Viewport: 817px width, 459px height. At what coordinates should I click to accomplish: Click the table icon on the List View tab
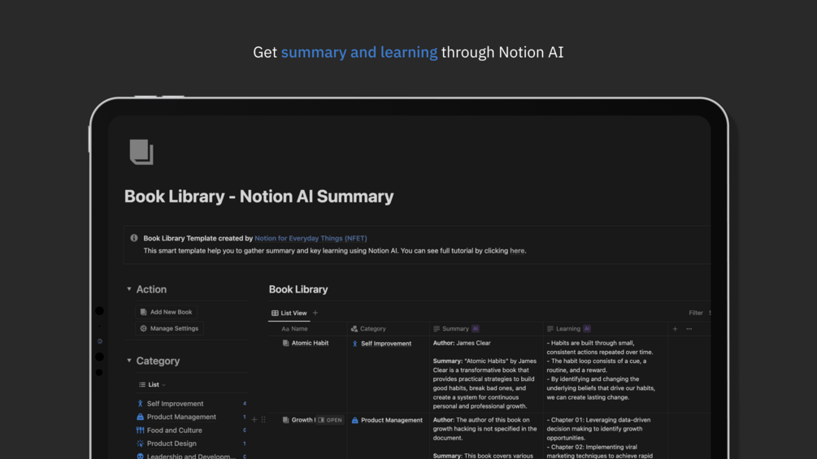click(275, 314)
